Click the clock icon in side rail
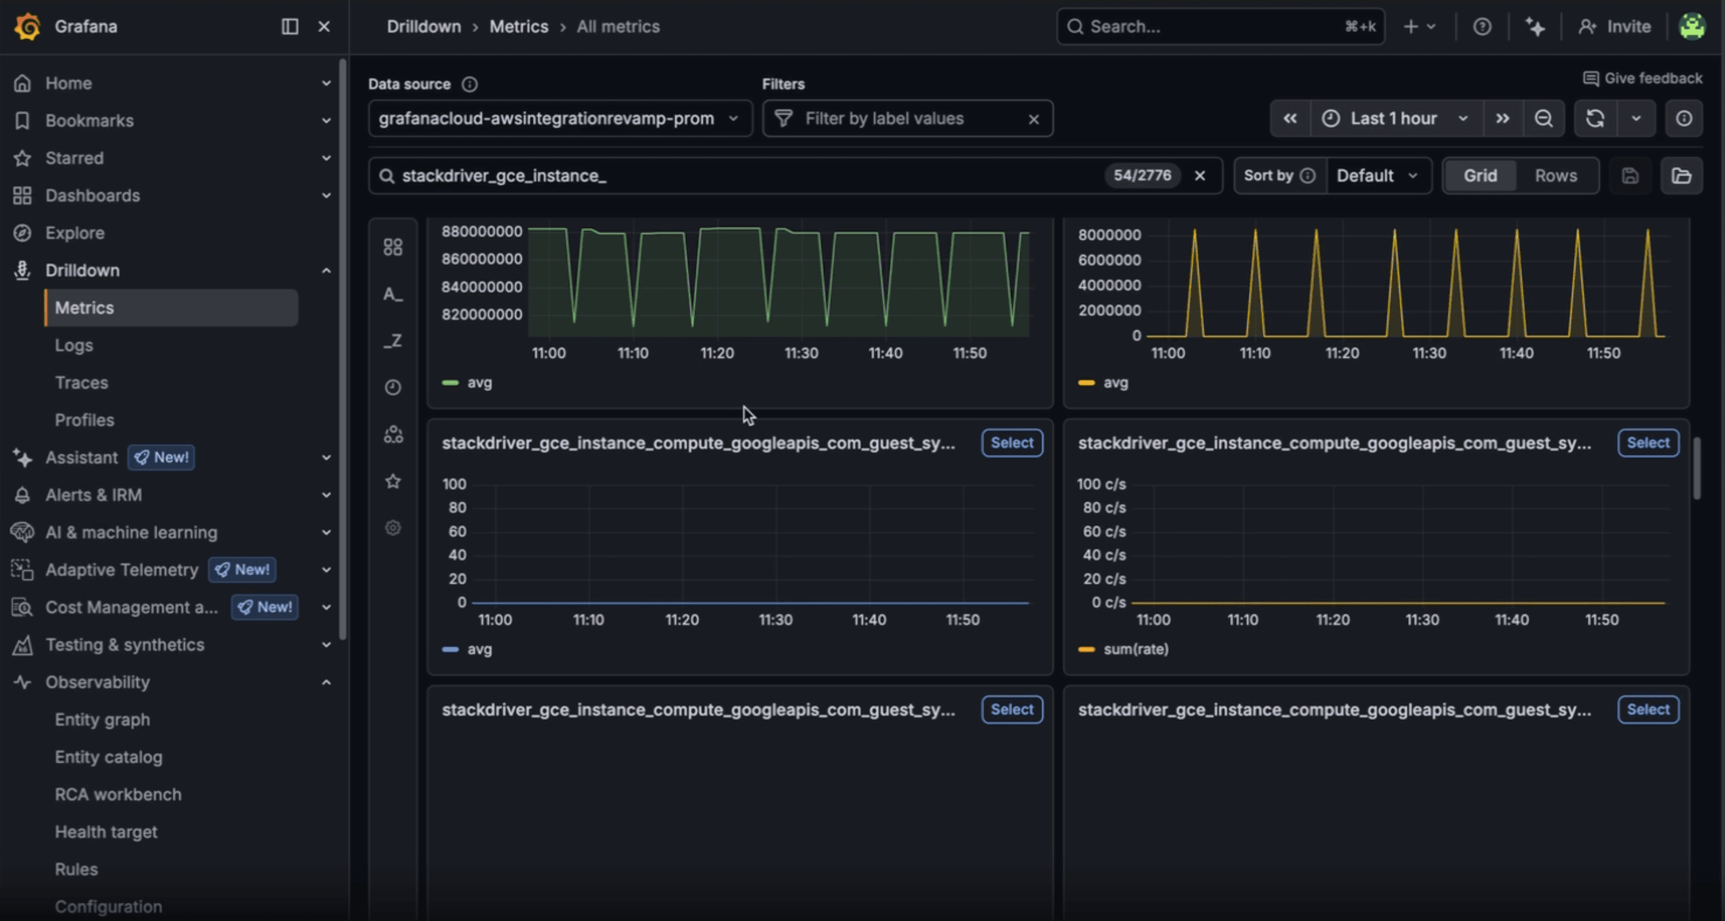This screenshot has height=921, width=1725. coord(393,387)
